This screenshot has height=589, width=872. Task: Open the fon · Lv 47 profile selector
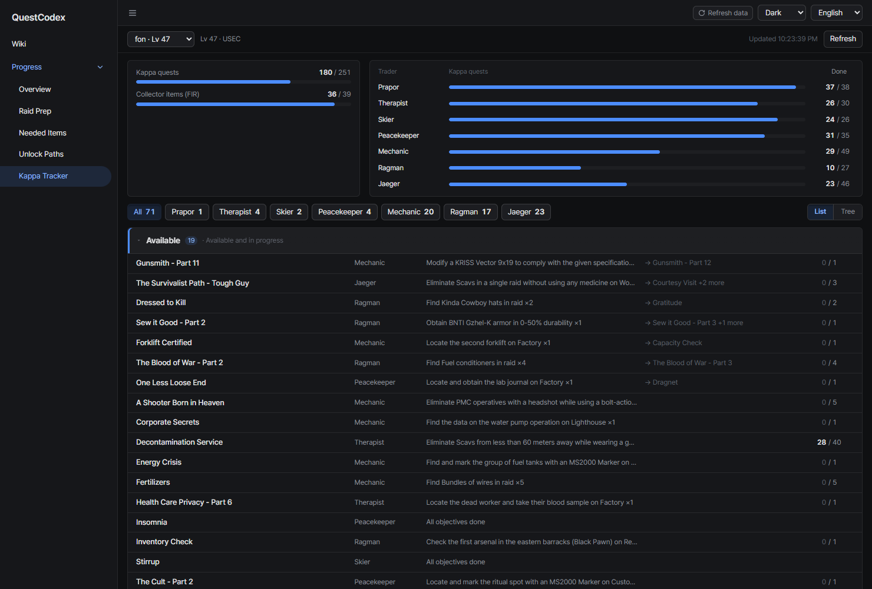pyautogui.click(x=161, y=39)
